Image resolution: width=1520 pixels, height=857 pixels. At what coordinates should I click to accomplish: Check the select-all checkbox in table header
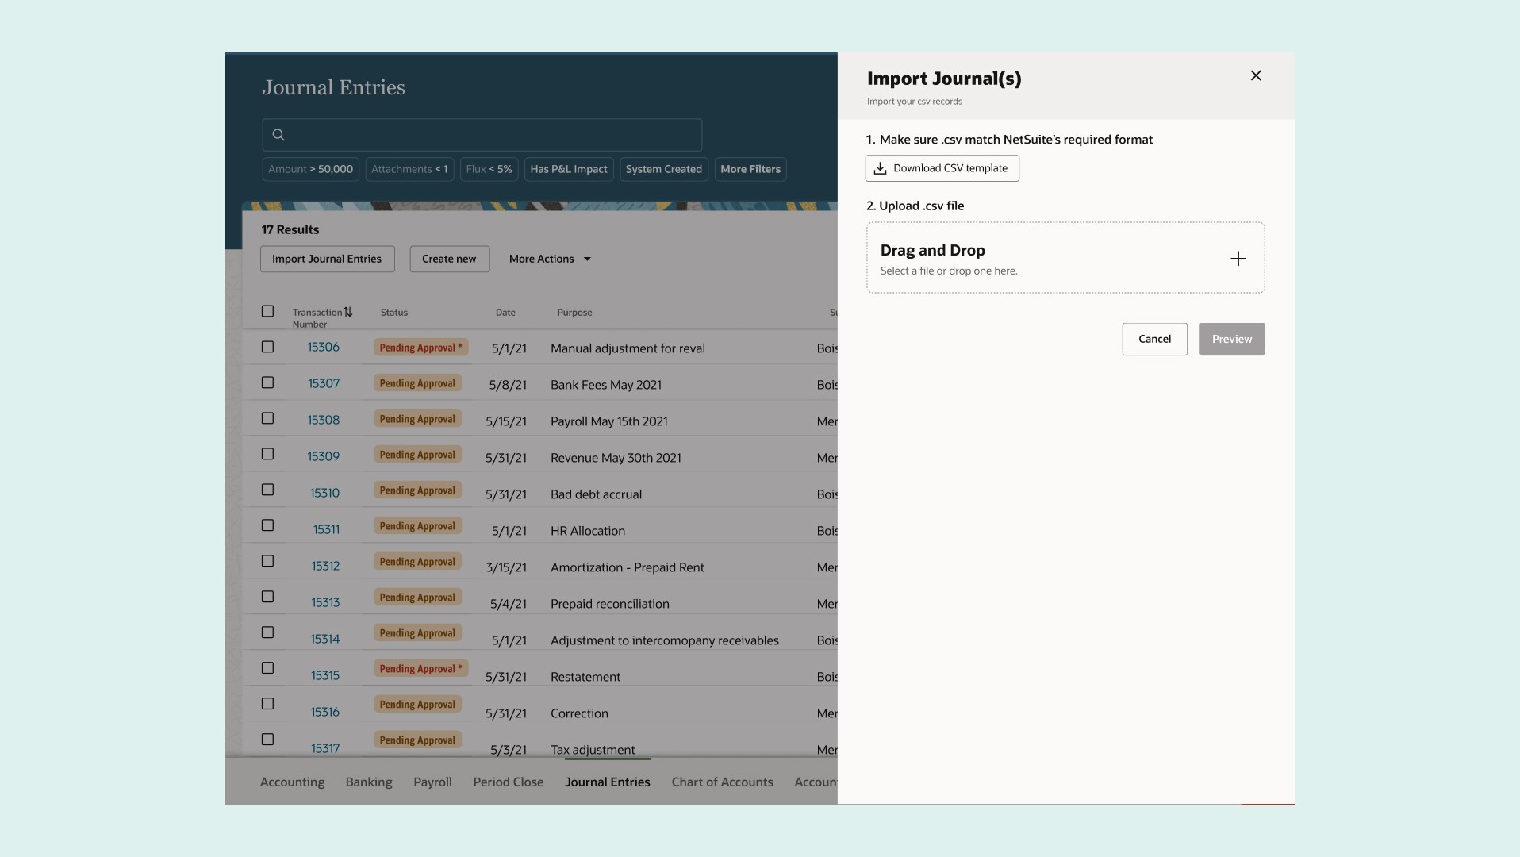pyautogui.click(x=267, y=311)
